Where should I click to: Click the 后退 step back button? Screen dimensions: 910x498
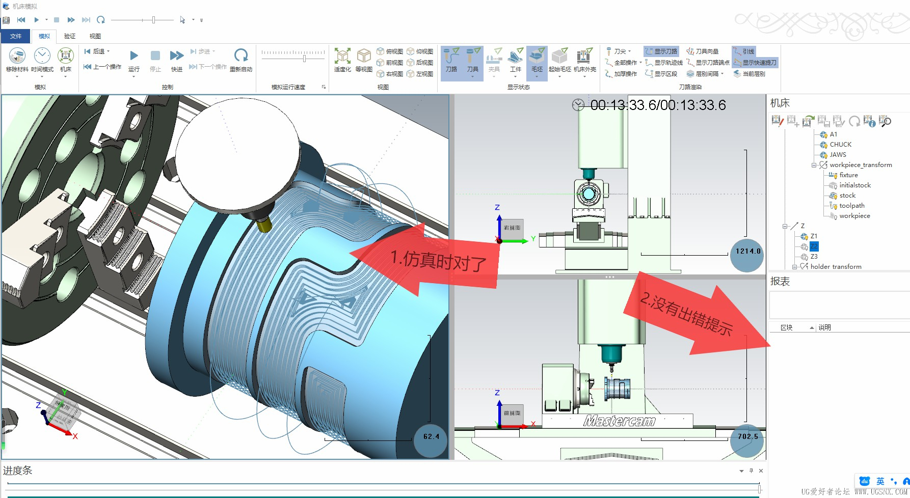pyautogui.click(x=97, y=51)
